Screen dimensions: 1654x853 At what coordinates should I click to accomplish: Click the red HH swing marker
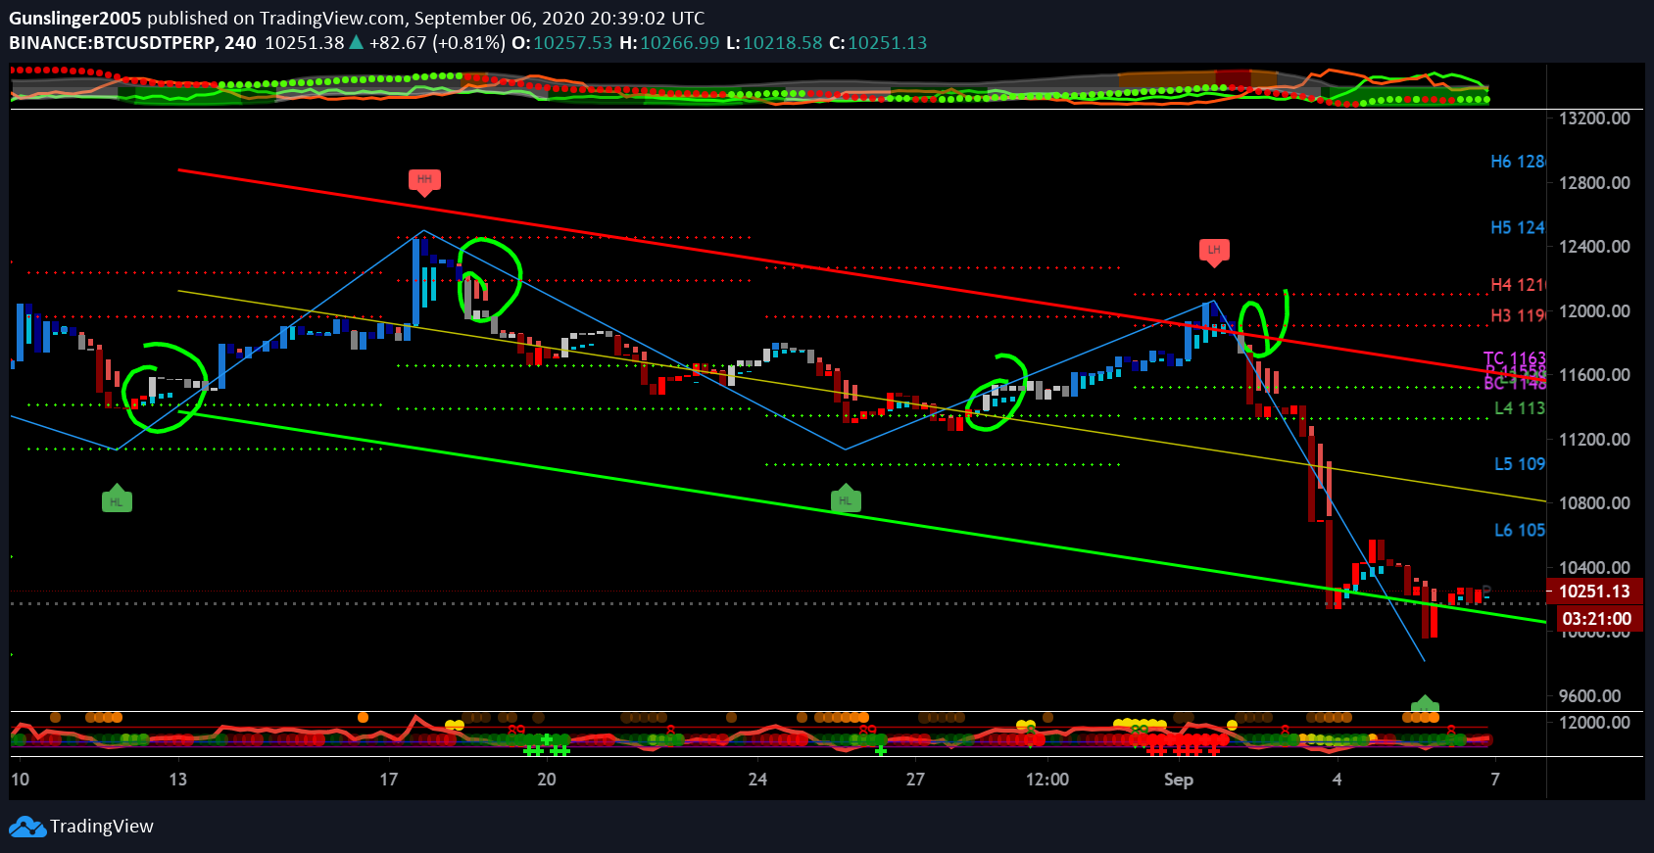click(424, 181)
